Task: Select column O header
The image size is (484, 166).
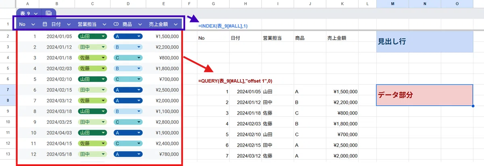Action: point(457,4)
